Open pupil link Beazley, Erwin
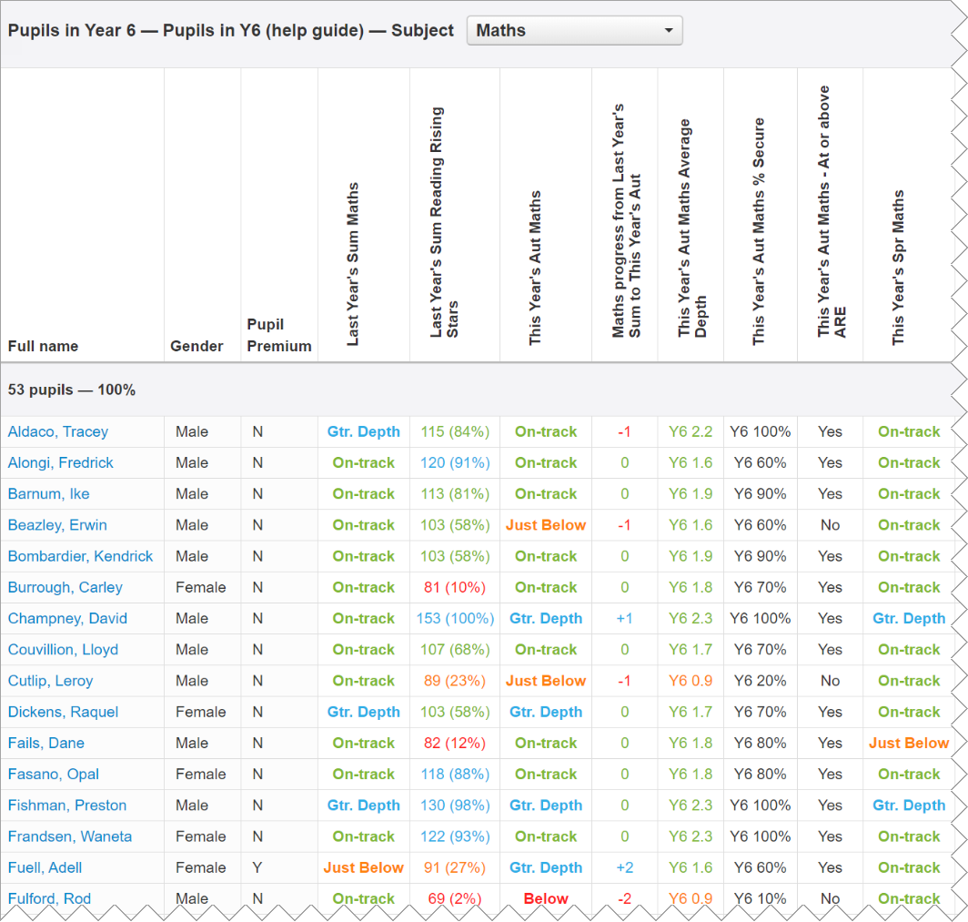 tap(57, 525)
